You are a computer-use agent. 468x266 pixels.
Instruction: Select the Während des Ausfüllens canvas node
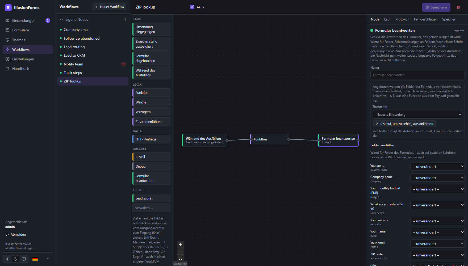tap(204, 140)
